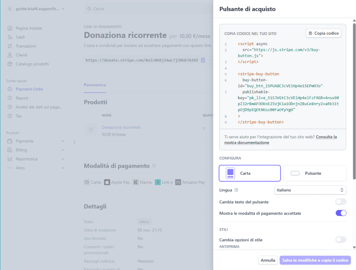The height and width of the screenshot is (270, 356).
Task: Click the Copia codice button
Action: [x=323, y=32]
